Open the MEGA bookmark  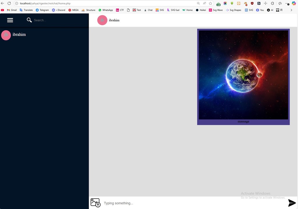click(x=73, y=10)
